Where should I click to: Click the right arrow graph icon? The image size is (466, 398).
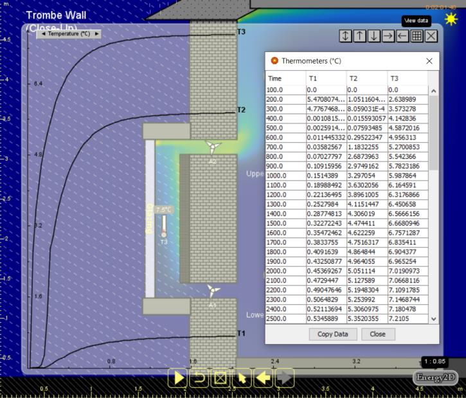coord(388,37)
